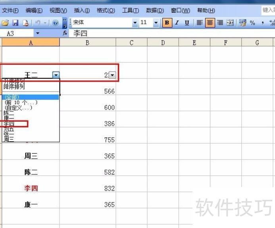
Task: Align text right
Action: coord(220,23)
